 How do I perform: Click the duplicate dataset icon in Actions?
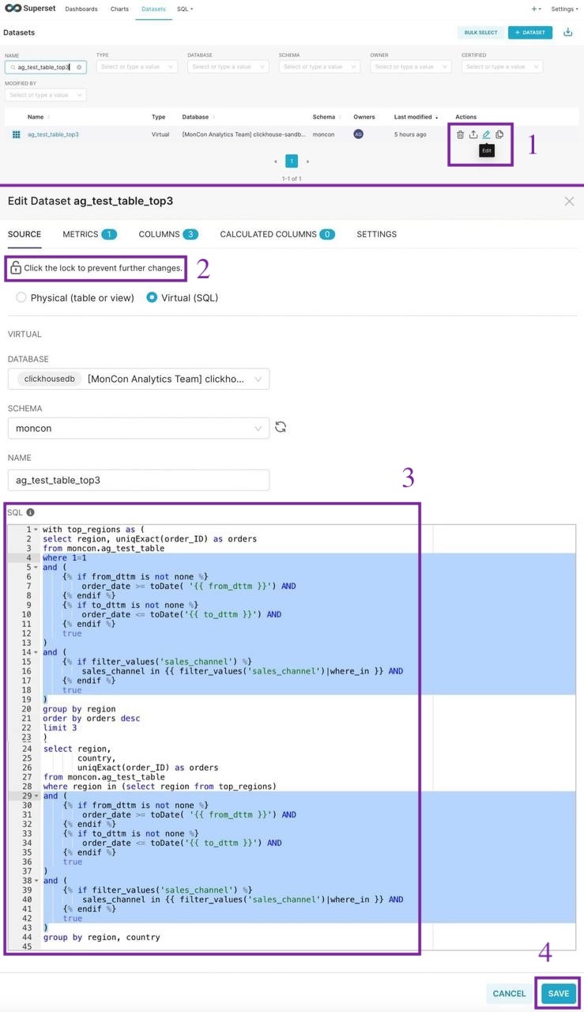pos(499,134)
